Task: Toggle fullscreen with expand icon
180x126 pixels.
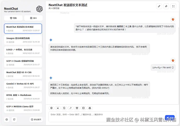Action: 173,6
